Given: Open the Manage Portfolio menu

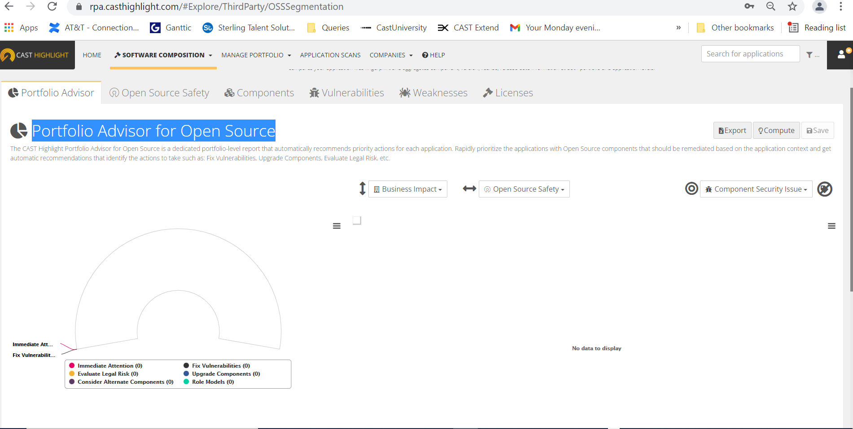Looking at the screenshot, I should point(256,55).
